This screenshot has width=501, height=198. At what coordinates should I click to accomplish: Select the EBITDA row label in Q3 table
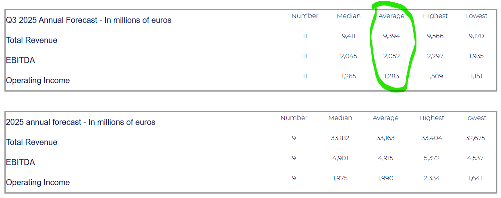click(21, 60)
